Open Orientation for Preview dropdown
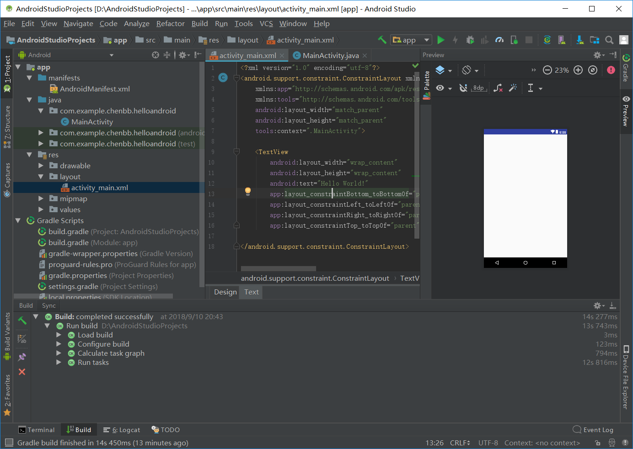 pos(470,70)
